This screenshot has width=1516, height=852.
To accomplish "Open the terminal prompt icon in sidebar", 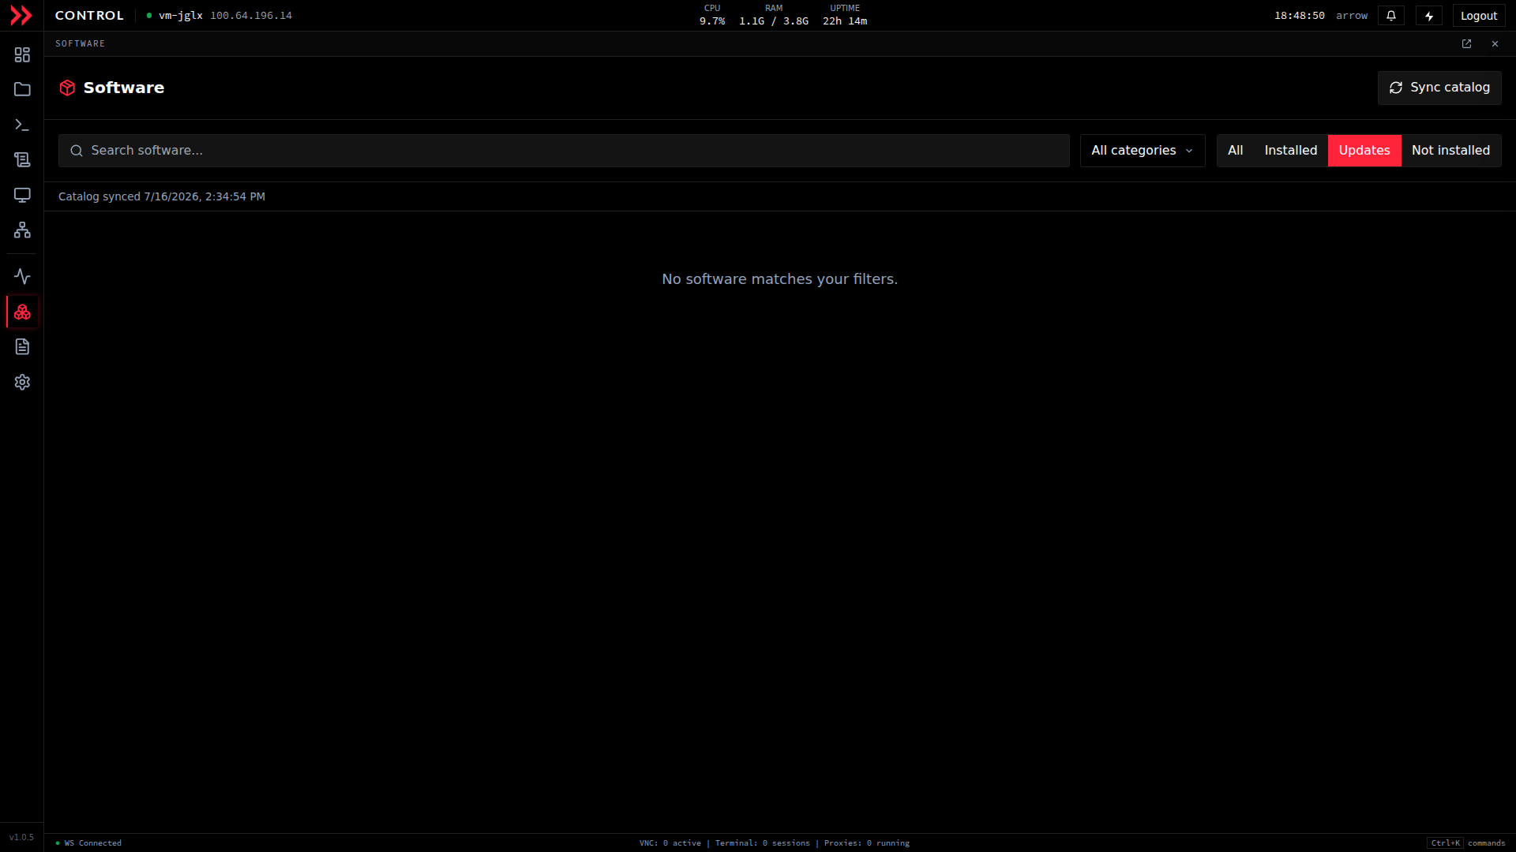I will tap(22, 125).
